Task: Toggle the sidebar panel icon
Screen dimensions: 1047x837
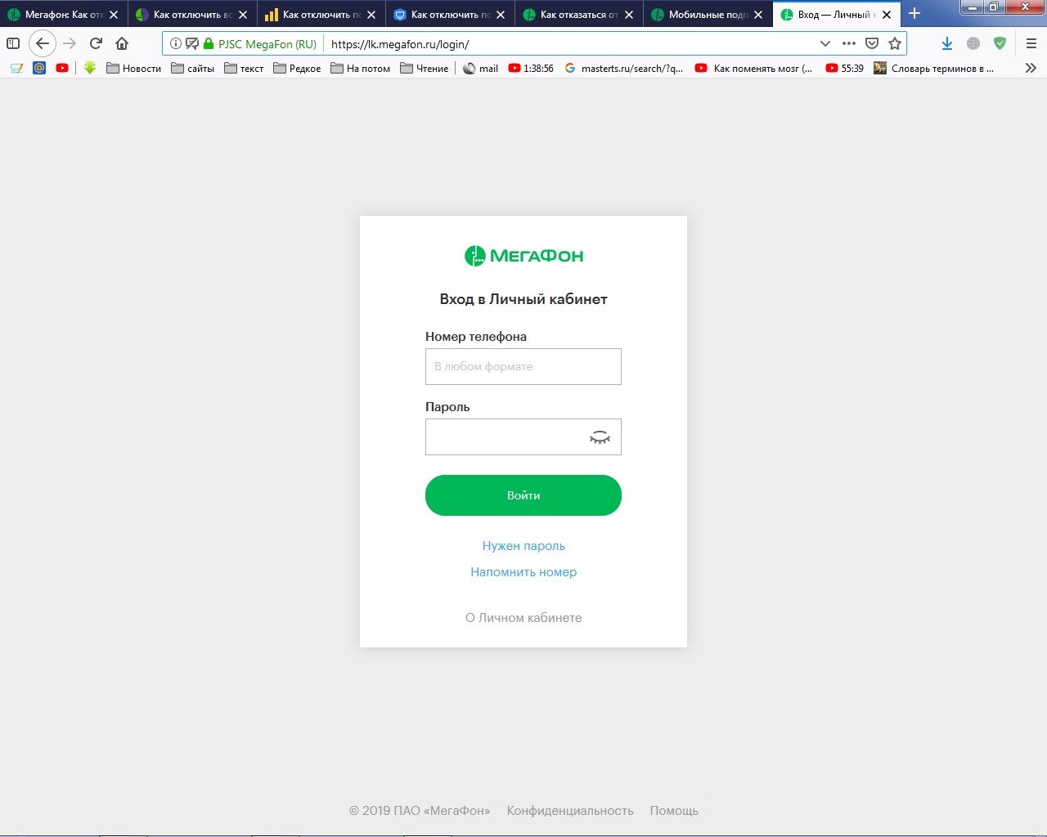Action: coord(13,43)
